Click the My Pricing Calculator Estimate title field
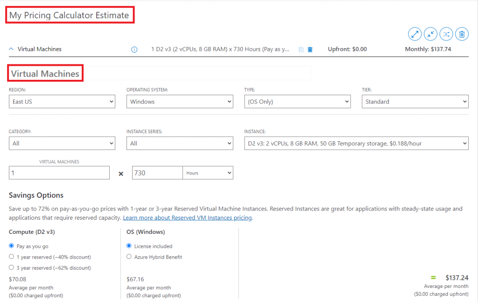The width and height of the screenshot is (478, 301). tap(70, 15)
